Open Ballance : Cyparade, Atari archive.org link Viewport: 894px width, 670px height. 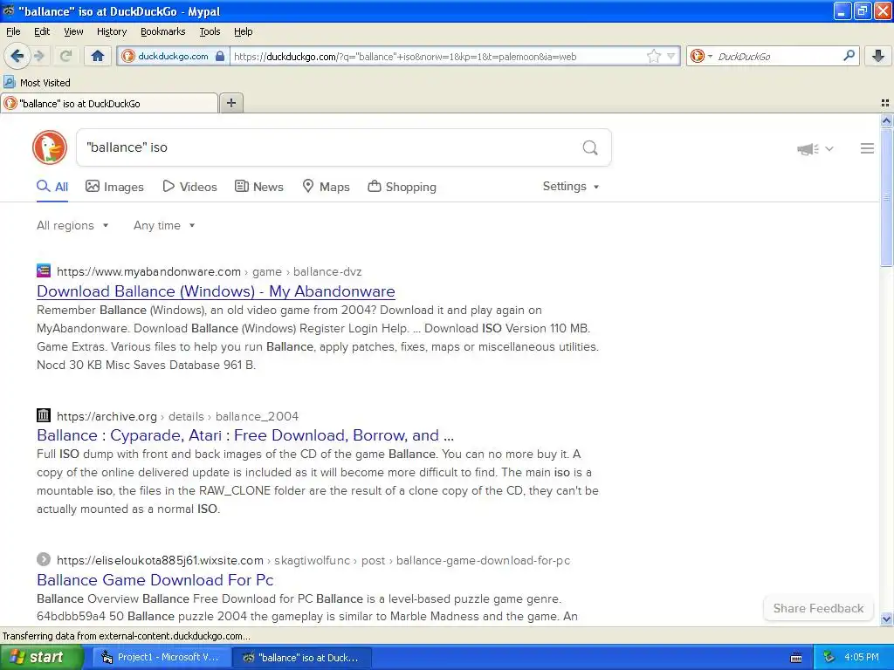(x=245, y=435)
